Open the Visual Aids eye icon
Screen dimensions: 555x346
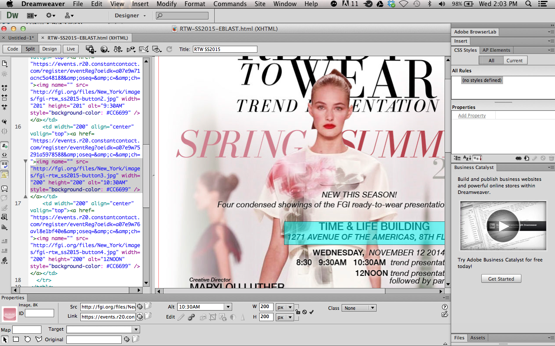(x=157, y=49)
